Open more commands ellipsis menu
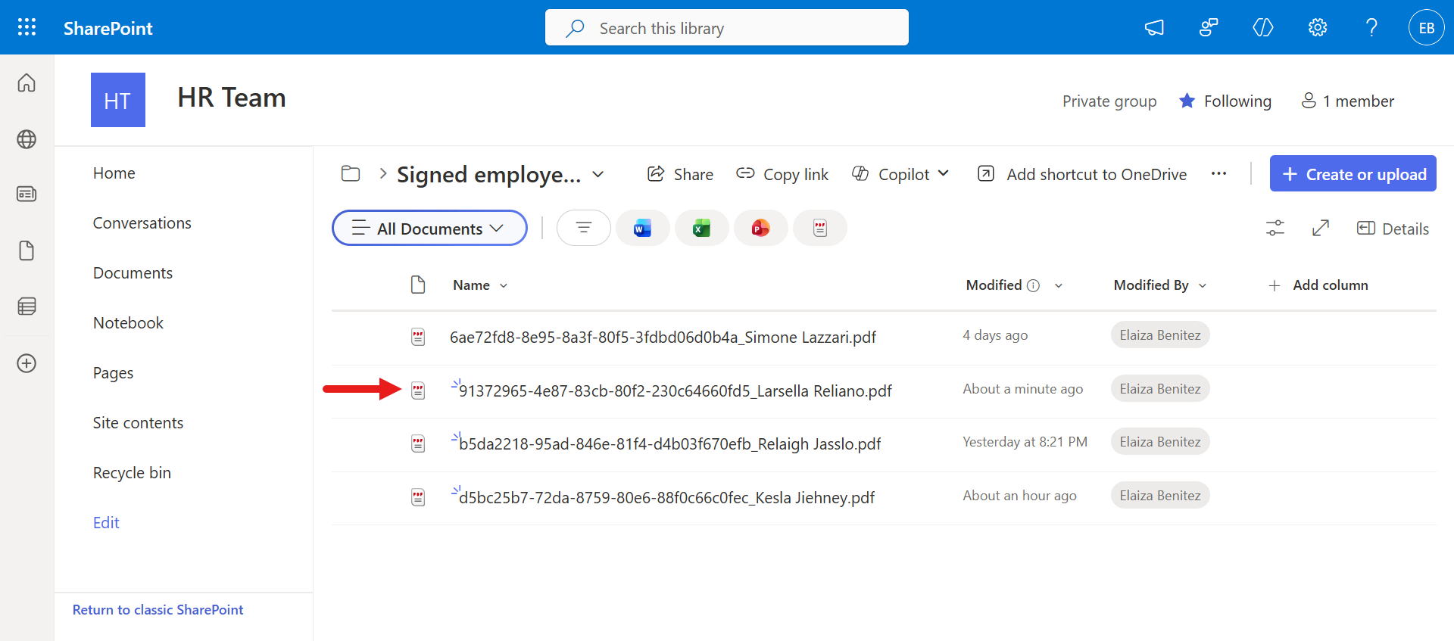This screenshot has width=1454, height=641. pos(1218,174)
